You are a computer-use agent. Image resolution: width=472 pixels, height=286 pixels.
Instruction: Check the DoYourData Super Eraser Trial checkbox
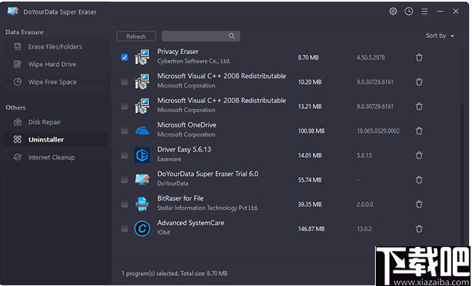click(124, 180)
